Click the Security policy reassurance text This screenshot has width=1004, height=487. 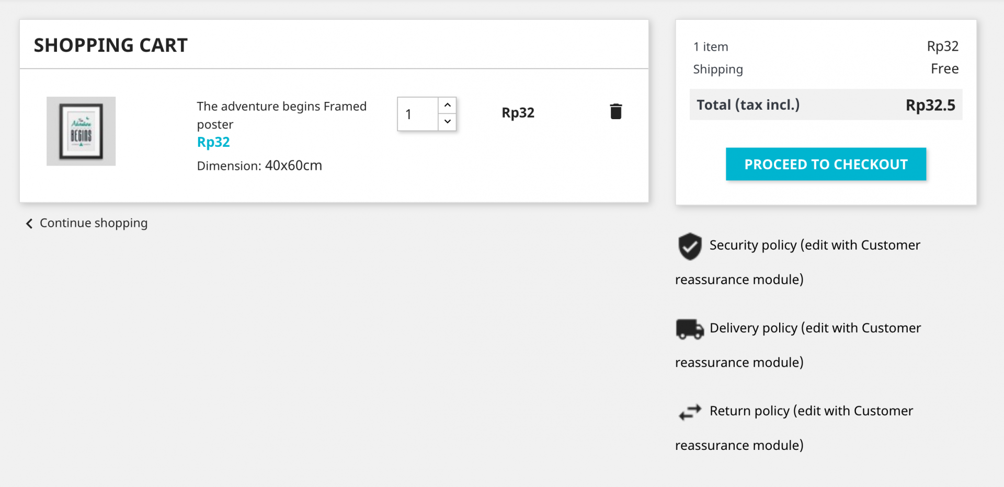(x=814, y=245)
